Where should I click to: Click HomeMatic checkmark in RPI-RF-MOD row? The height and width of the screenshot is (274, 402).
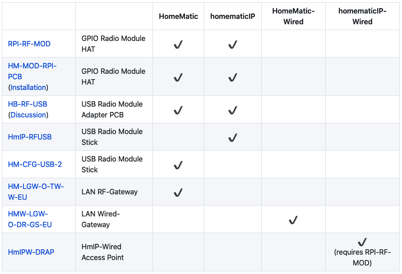click(178, 45)
